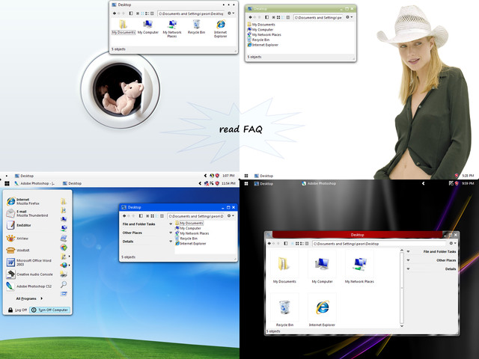Image resolution: width=479 pixels, height=359 pixels.
Task: Collapse File and Folder Tasks in red-titled window
Action: [409, 251]
